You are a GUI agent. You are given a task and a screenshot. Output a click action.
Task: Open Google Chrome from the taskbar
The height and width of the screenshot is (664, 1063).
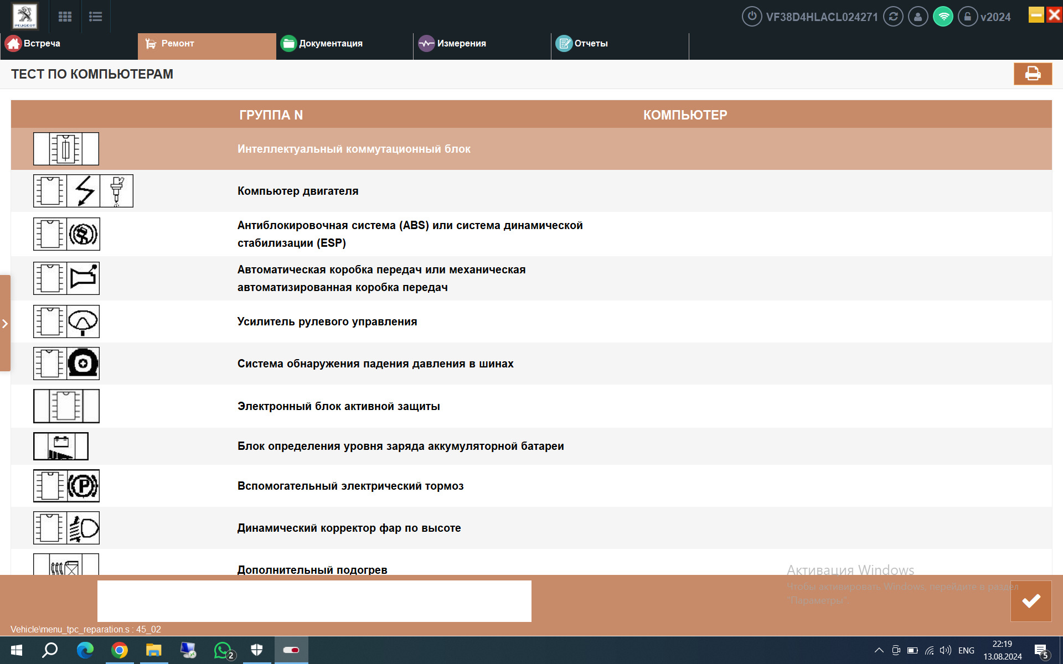120,650
